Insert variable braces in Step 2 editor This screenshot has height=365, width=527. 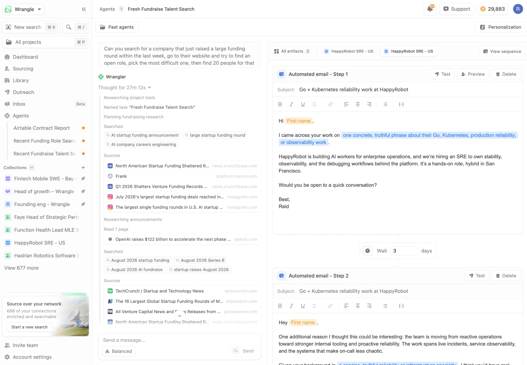[401, 306]
